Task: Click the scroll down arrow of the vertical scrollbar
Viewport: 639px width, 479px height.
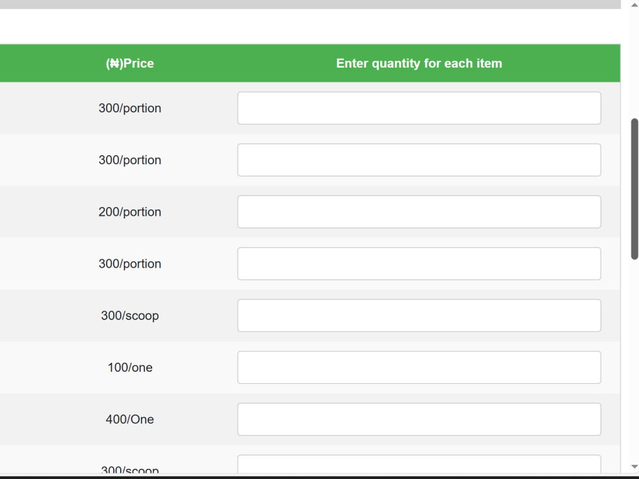Action: click(634, 467)
